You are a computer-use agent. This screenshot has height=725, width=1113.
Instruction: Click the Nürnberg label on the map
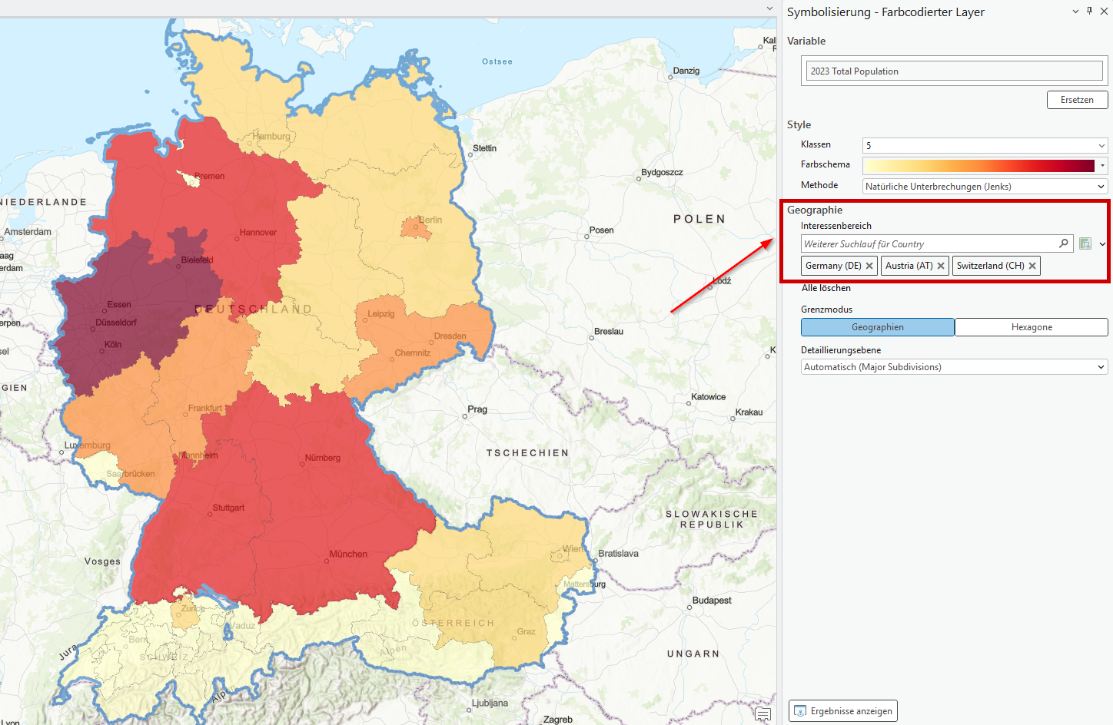click(323, 458)
